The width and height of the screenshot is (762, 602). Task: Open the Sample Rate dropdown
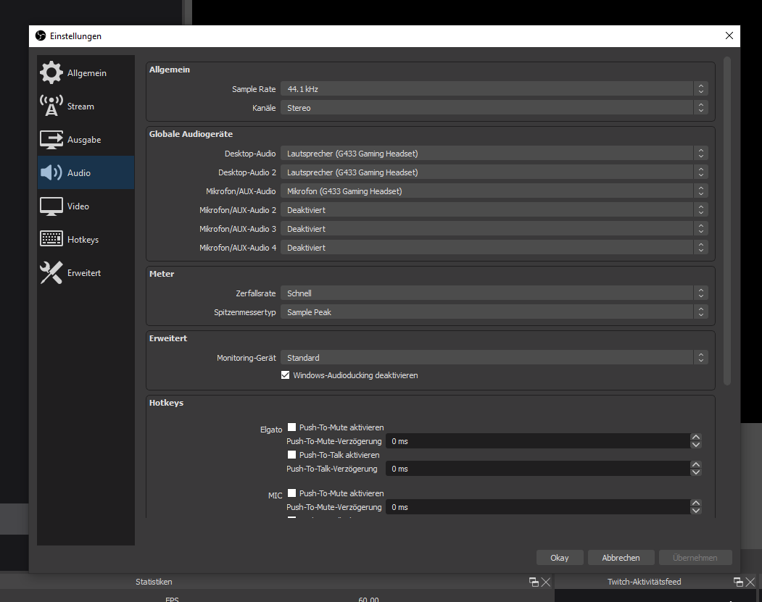(493, 89)
